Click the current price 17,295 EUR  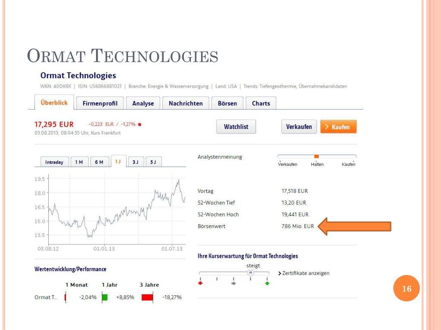point(54,124)
